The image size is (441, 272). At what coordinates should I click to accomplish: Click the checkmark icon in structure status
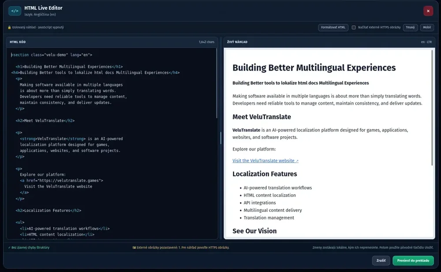9,248
